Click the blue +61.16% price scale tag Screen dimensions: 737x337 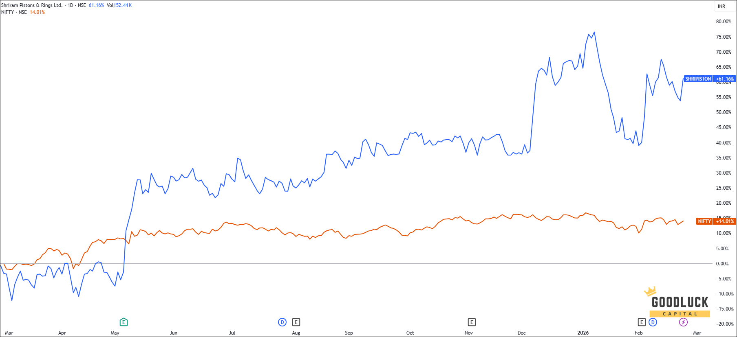click(725, 79)
